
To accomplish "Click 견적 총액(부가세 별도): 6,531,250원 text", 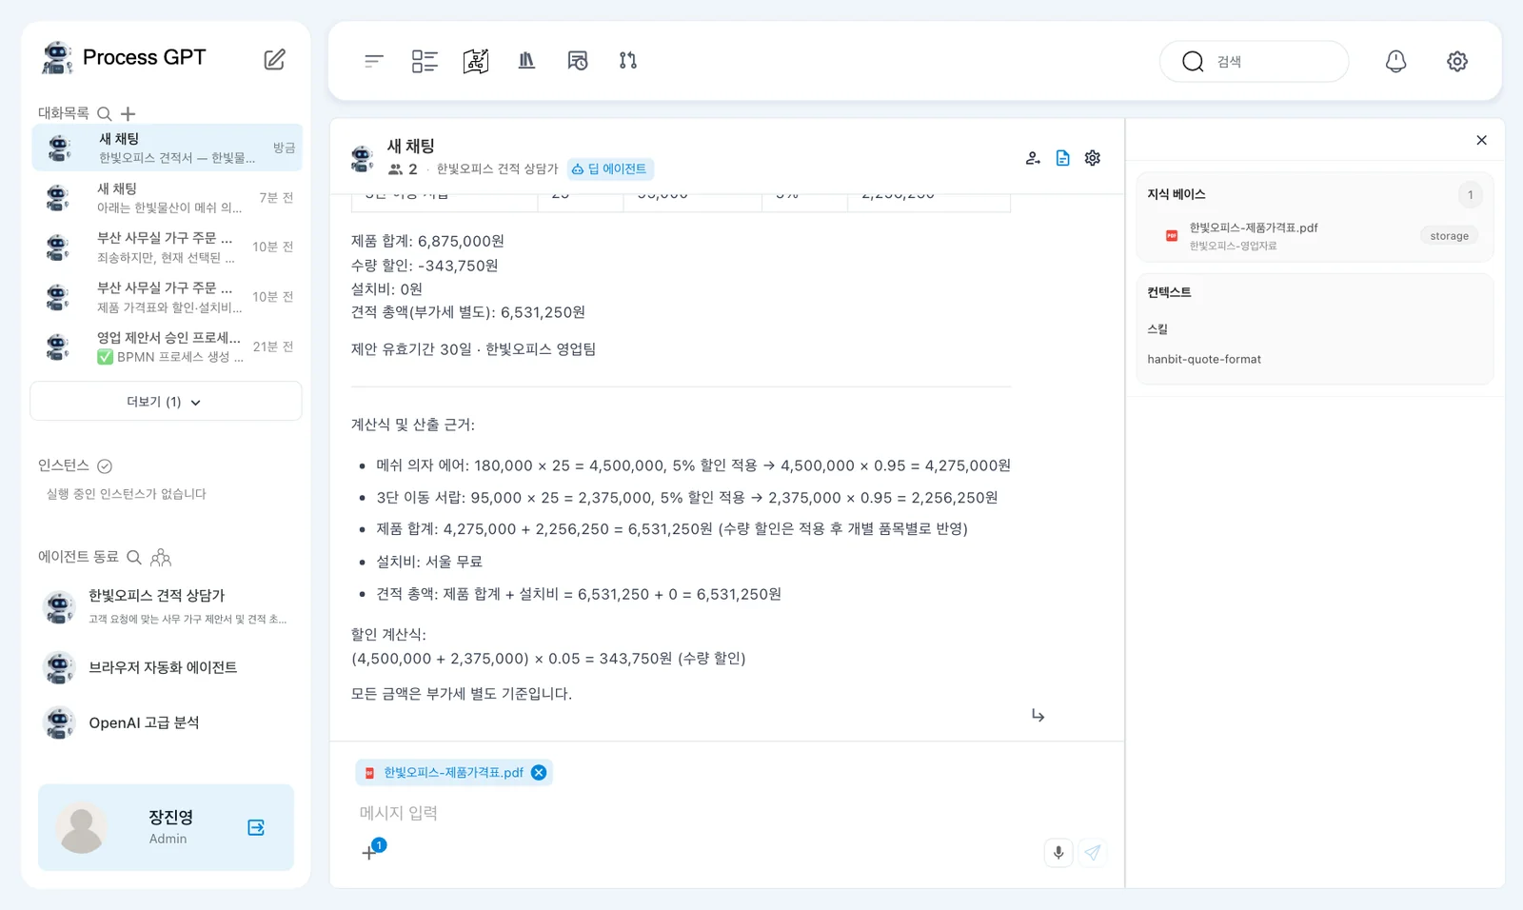I will click(468, 312).
